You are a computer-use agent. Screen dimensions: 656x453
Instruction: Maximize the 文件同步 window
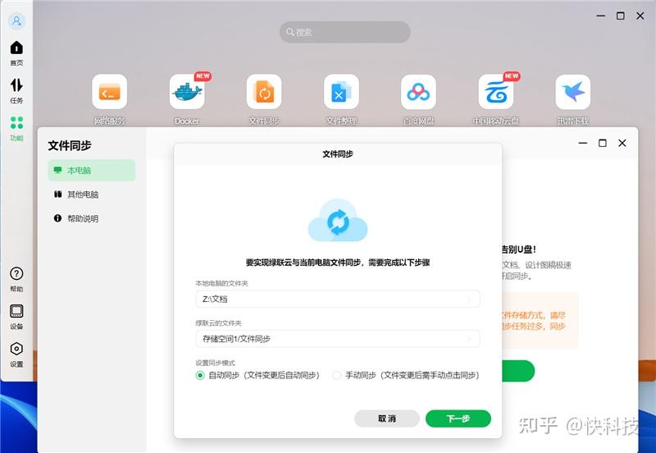point(603,143)
